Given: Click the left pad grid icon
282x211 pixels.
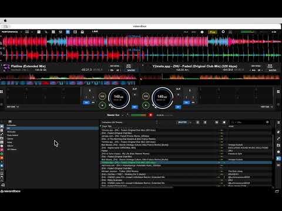Looking at the screenshot, I should [2, 91].
